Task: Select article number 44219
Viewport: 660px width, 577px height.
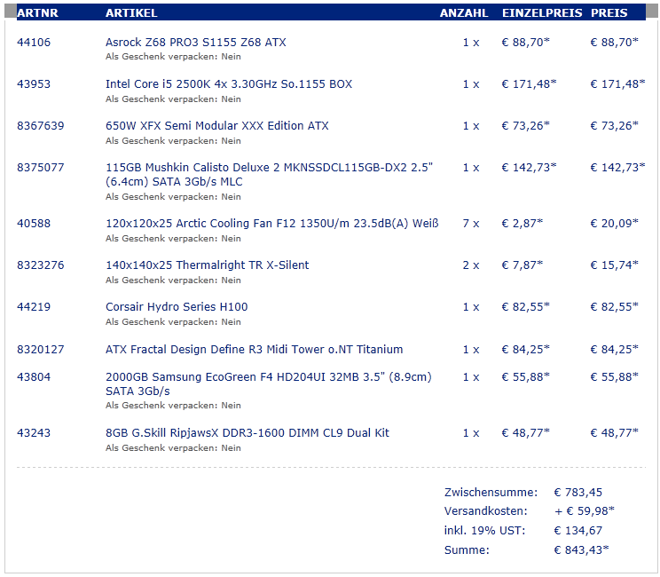Action: coord(34,306)
